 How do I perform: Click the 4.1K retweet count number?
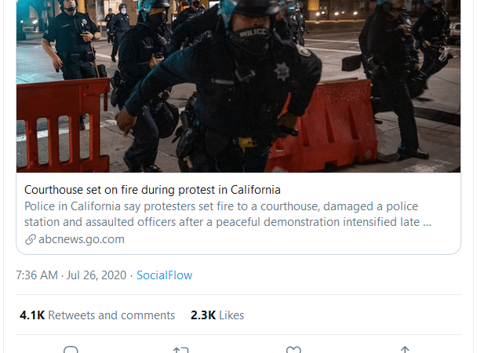pyautogui.click(x=32, y=315)
